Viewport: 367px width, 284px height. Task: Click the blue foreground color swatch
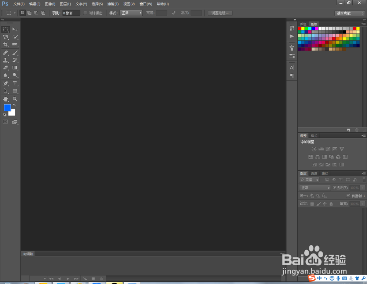coord(7,107)
